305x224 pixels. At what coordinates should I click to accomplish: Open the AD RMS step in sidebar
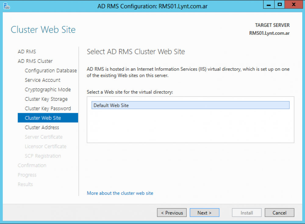pos(27,52)
